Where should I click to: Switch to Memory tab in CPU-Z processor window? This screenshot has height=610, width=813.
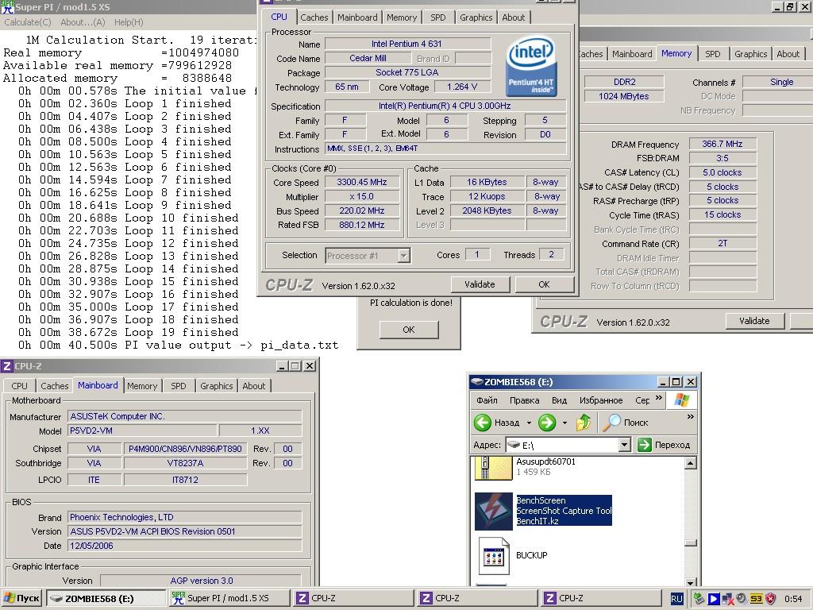click(401, 17)
